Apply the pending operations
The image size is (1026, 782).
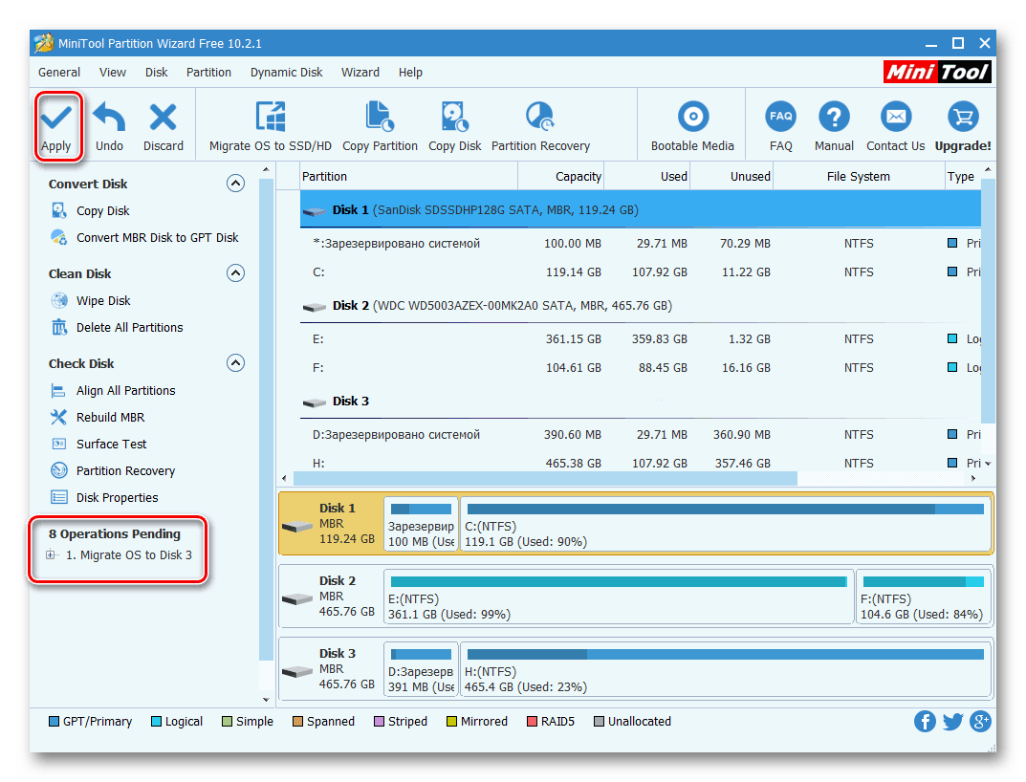pos(56,126)
